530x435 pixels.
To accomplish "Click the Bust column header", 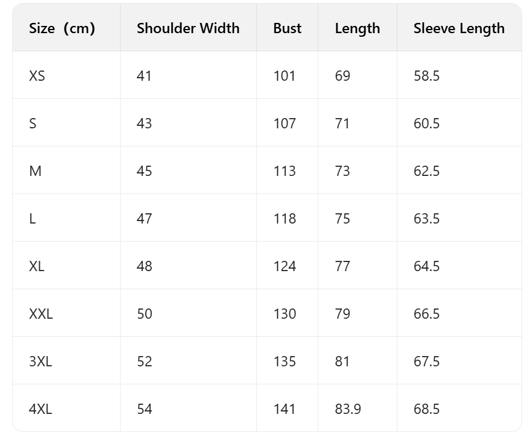I will [287, 28].
